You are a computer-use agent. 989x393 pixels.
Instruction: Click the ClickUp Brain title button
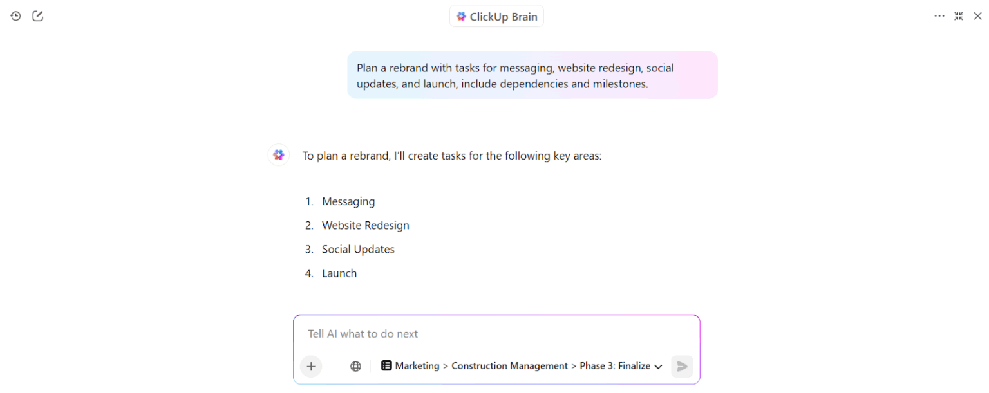496,17
